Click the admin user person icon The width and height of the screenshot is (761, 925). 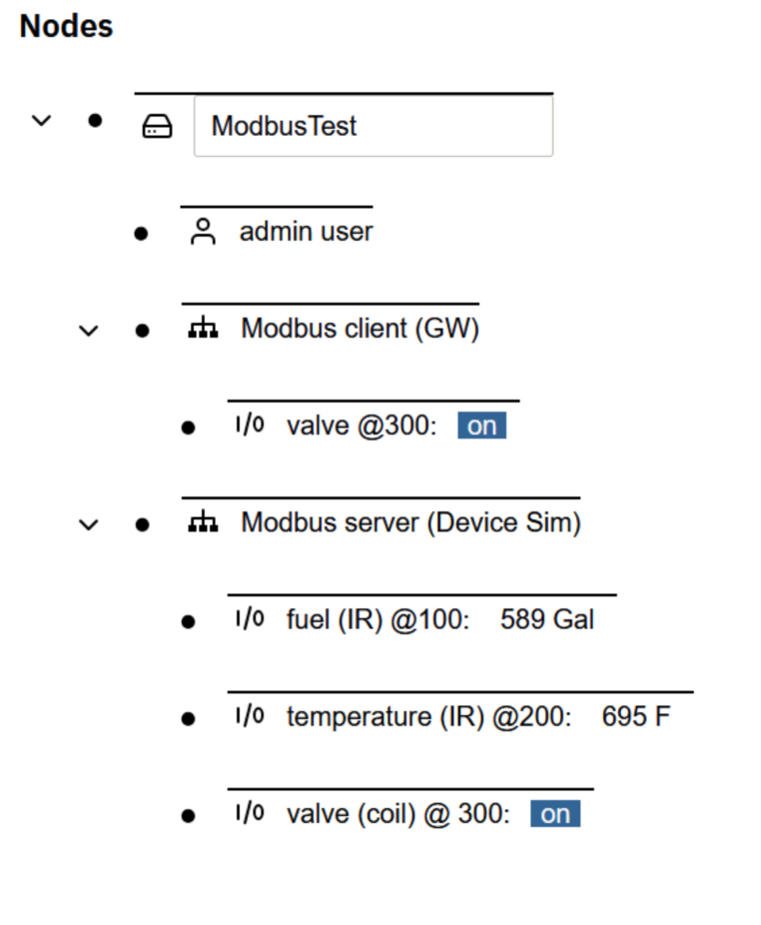coord(203,233)
